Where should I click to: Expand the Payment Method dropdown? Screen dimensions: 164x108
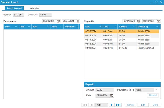156,90
